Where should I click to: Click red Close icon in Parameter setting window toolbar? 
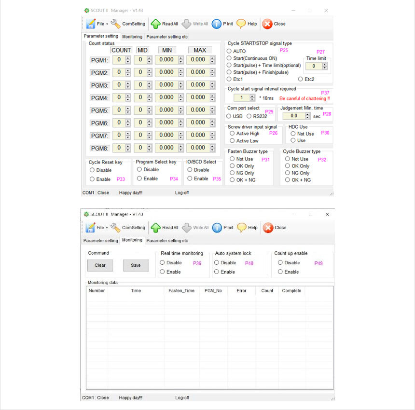pyautogui.click(x=267, y=24)
